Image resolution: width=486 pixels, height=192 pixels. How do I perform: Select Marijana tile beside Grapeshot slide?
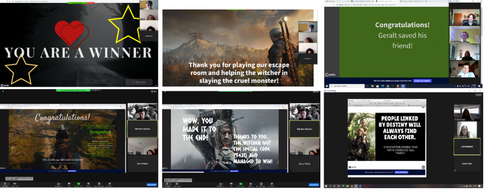[x=142, y=129]
